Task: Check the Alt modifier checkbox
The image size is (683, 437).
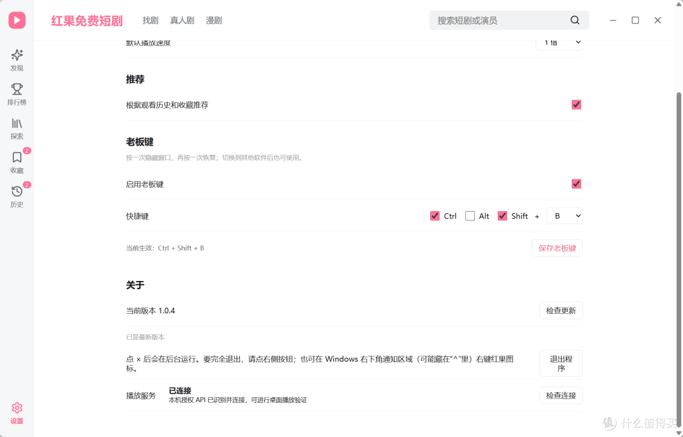Action: coord(470,216)
